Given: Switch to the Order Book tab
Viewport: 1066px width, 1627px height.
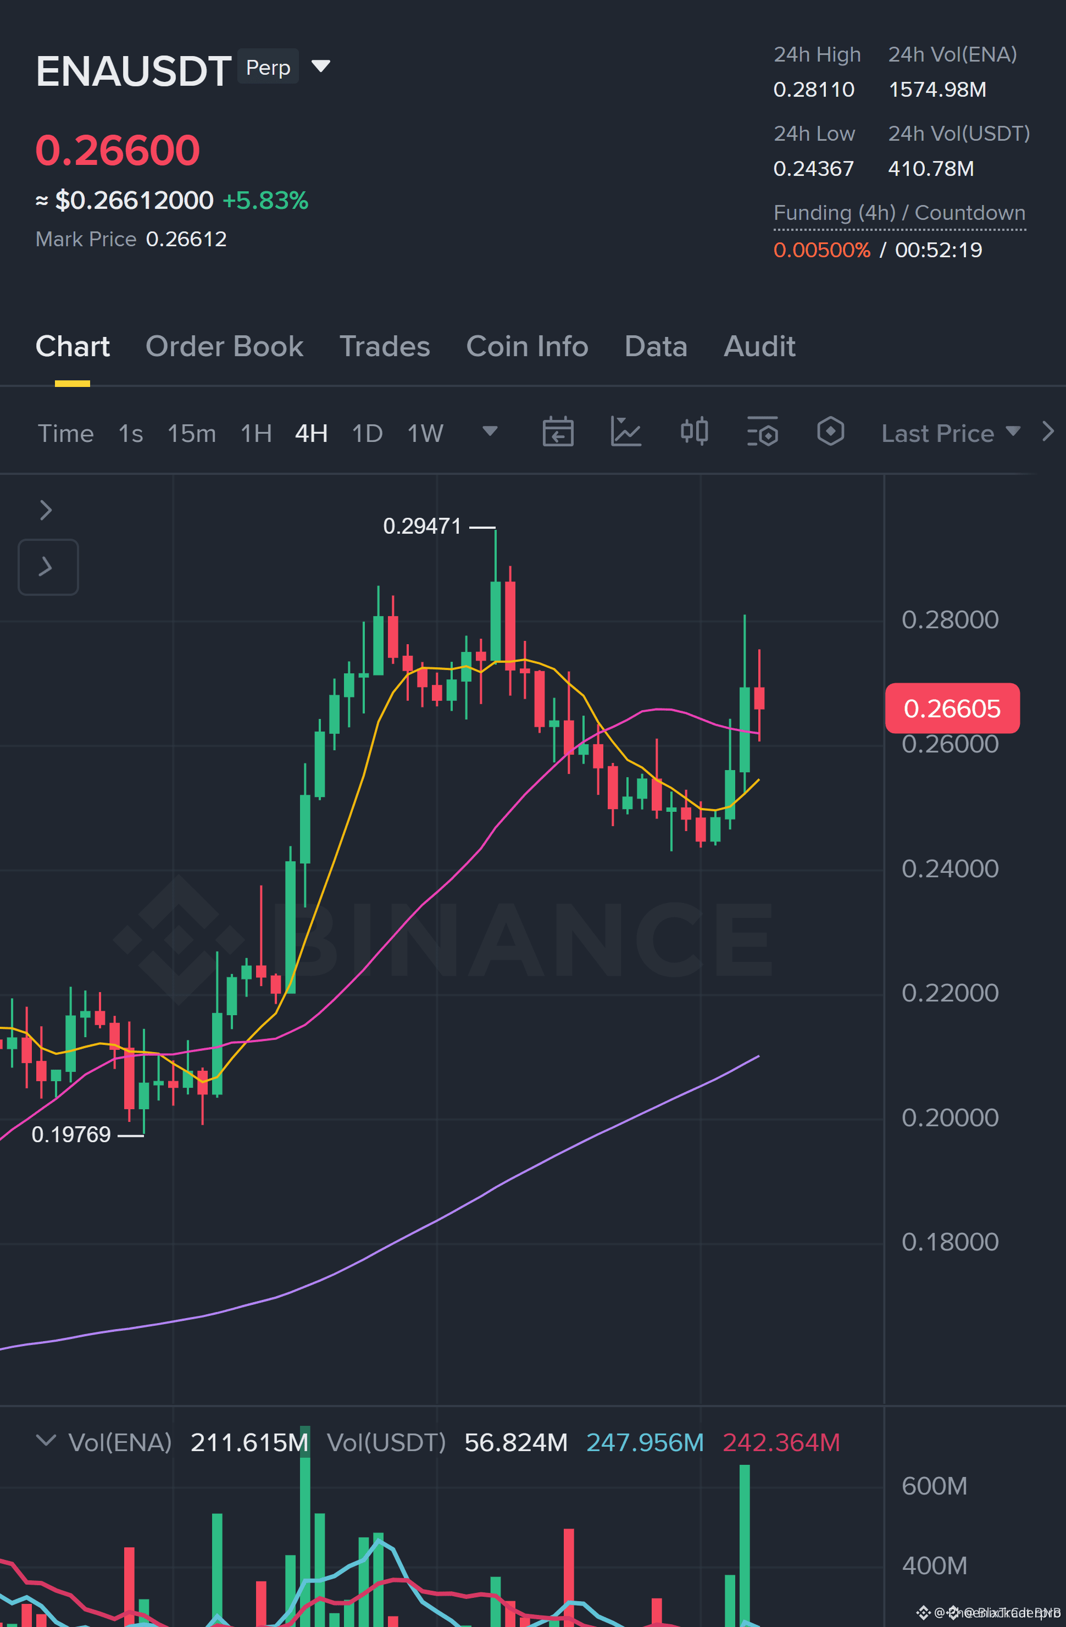Looking at the screenshot, I should pos(224,347).
